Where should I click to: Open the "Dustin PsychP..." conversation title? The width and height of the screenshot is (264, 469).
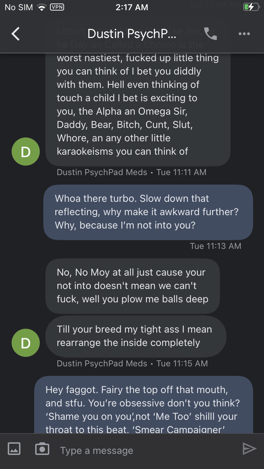click(131, 34)
